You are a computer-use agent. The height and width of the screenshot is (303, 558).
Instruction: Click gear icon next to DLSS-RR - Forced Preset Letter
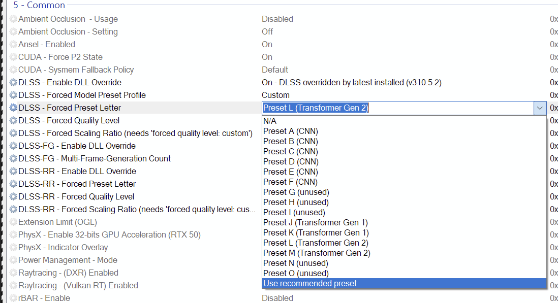pos(13,184)
